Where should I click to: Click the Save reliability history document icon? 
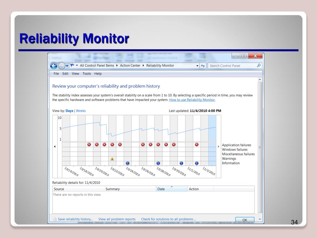[54, 219]
